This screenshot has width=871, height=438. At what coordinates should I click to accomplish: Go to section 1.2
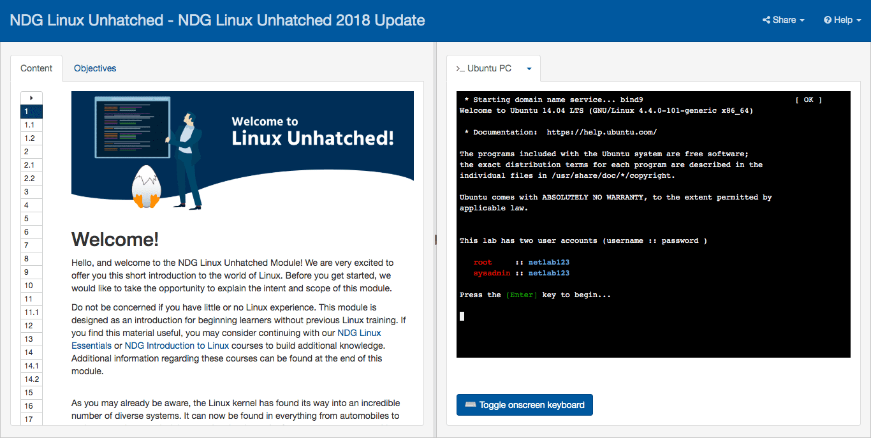31,138
